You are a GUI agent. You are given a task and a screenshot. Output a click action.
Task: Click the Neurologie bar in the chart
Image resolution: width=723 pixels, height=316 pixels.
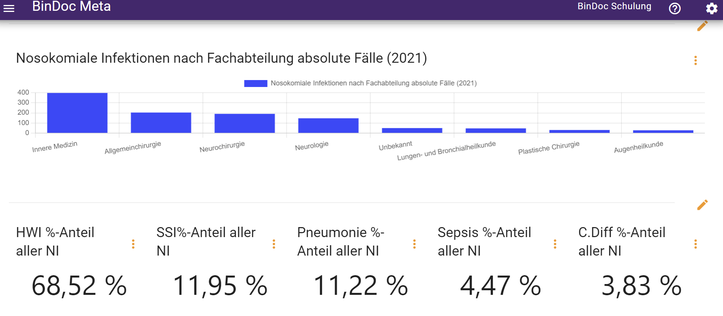pyautogui.click(x=328, y=125)
